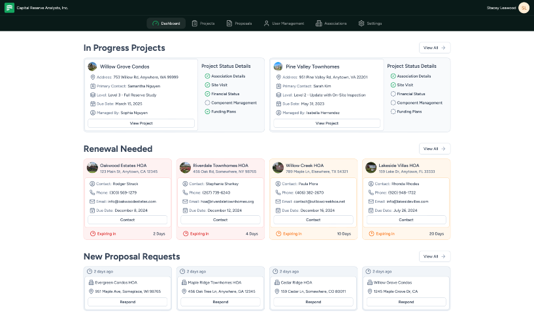The image size is (534, 326).
Task: Open the User Management tab
Action: click(x=284, y=23)
